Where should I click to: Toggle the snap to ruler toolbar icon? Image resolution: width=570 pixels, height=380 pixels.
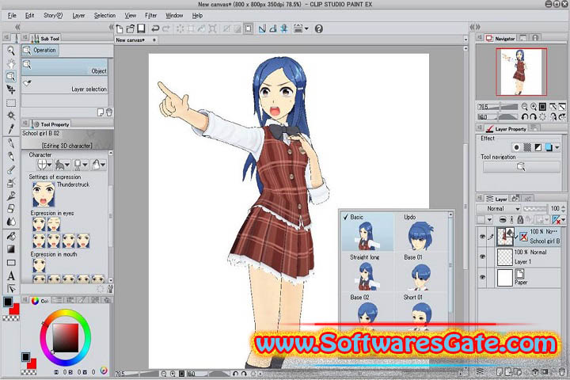[x=262, y=28]
